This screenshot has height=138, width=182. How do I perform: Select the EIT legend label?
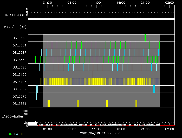[22, 134]
